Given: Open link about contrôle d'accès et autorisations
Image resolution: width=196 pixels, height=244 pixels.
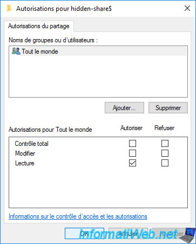Looking at the screenshot, I should click(x=78, y=216).
